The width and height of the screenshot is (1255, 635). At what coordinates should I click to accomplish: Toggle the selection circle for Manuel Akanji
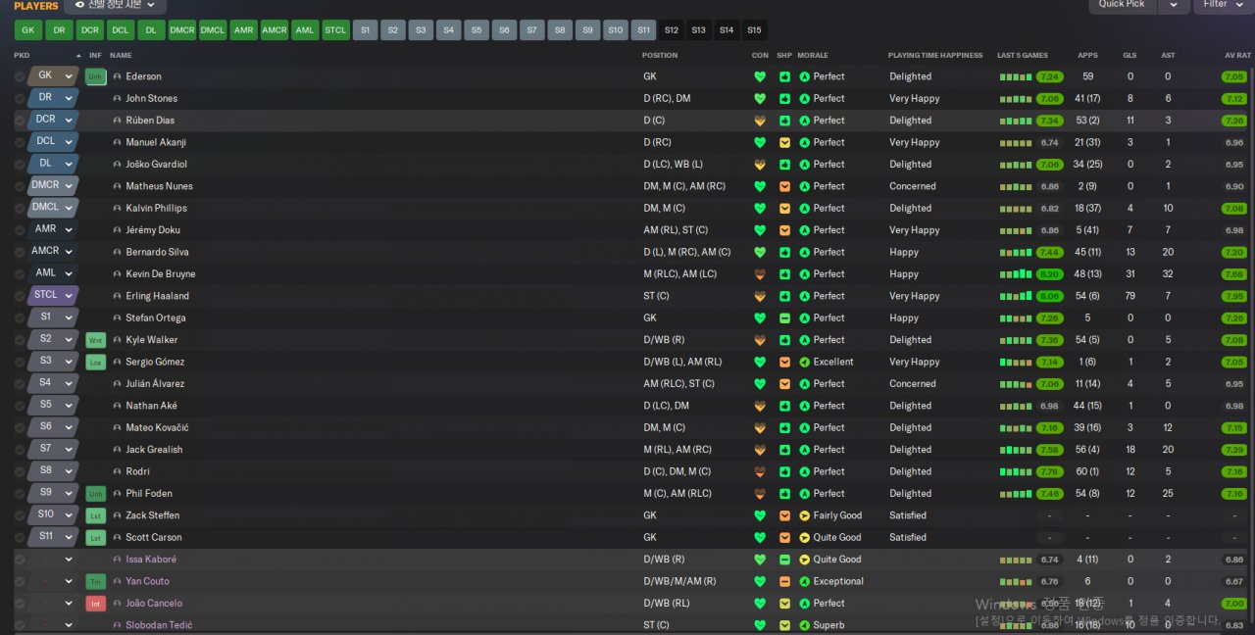pyautogui.click(x=20, y=142)
